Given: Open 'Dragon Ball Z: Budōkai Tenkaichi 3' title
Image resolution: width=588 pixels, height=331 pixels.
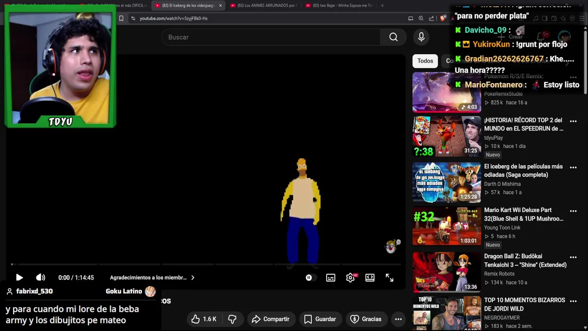Looking at the screenshot, I should click(x=525, y=261).
